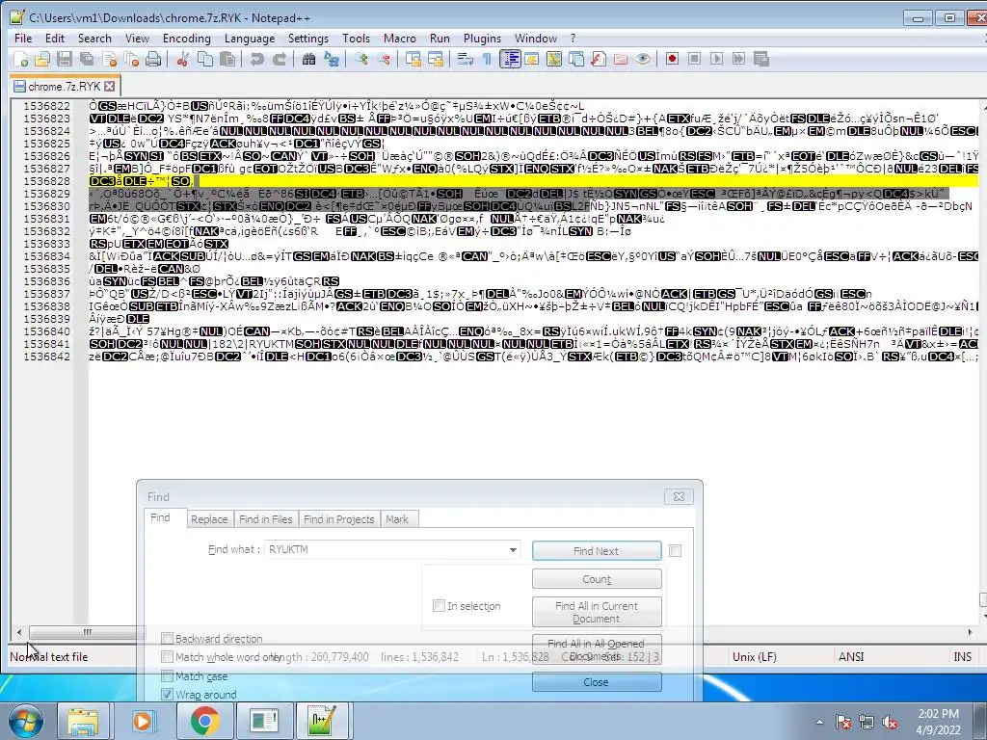This screenshot has height=740, width=987.
Task: Open the Encoding menu
Action: point(186,39)
